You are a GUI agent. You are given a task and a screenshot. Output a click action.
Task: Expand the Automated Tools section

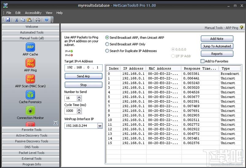pyautogui.click(x=31, y=32)
